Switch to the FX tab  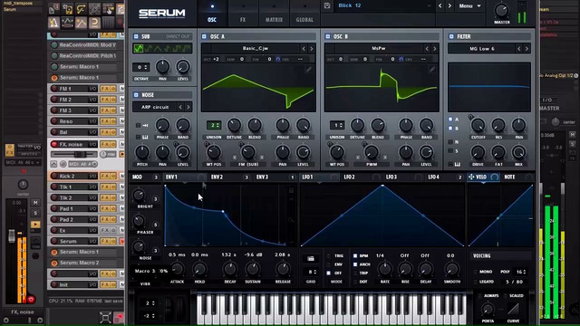pos(243,13)
